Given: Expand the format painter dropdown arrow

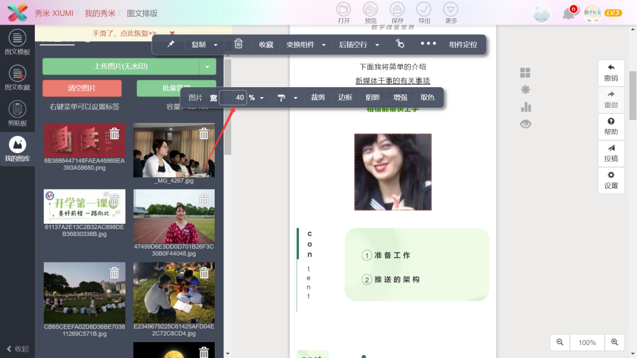Looking at the screenshot, I should 295,98.
